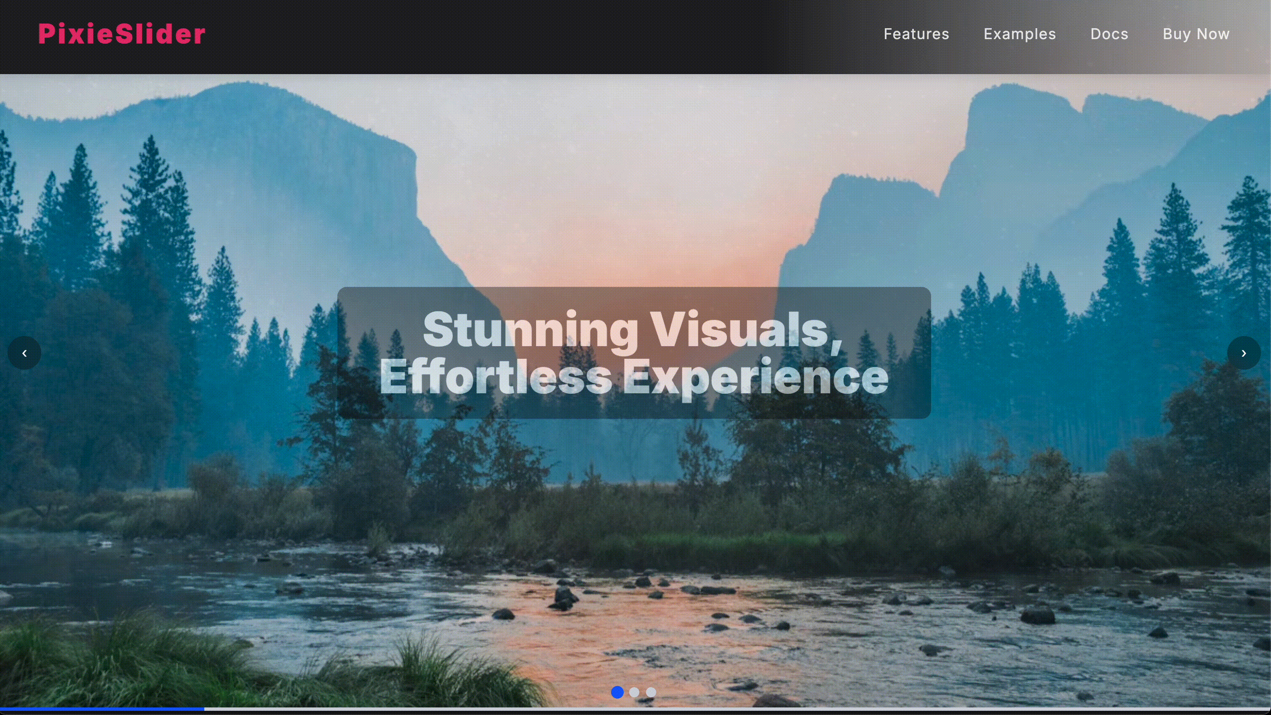1271x715 pixels.
Task: Jump to the third slide dot
Action: pos(651,692)
